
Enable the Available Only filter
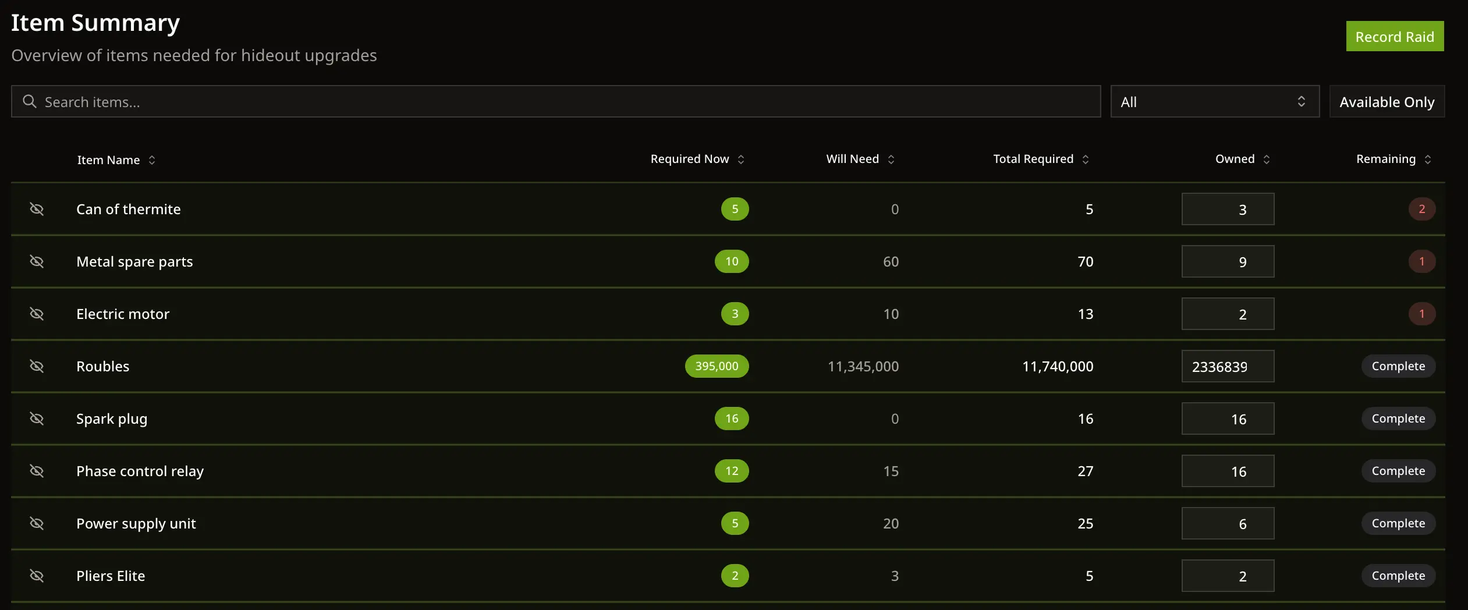pyautogui.click(x=1386, y=101)
